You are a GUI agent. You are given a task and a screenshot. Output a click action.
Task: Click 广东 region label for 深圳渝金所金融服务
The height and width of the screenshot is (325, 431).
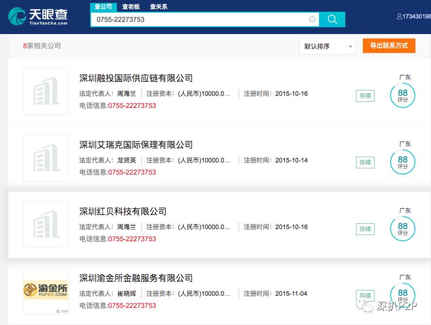point(405,277)
